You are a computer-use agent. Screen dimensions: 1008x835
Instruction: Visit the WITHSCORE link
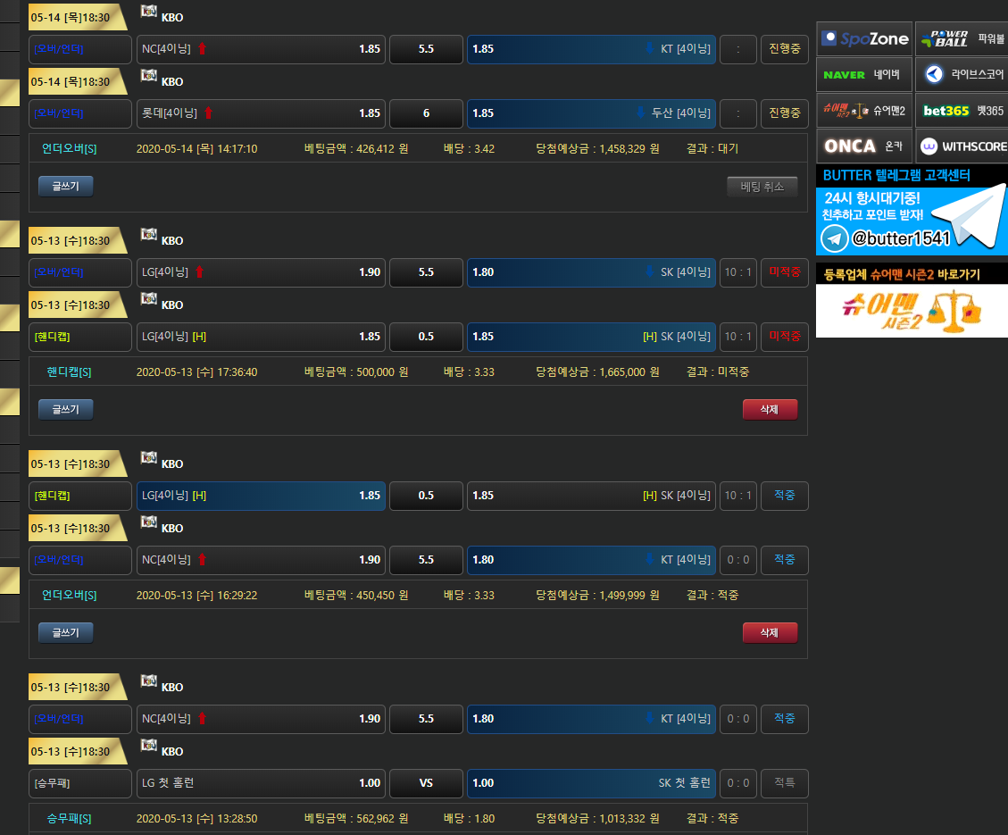(x=962, y=146)
